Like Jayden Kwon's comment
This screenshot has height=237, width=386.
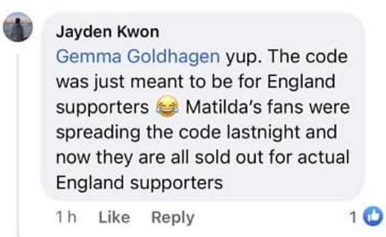tap(114, 217)
